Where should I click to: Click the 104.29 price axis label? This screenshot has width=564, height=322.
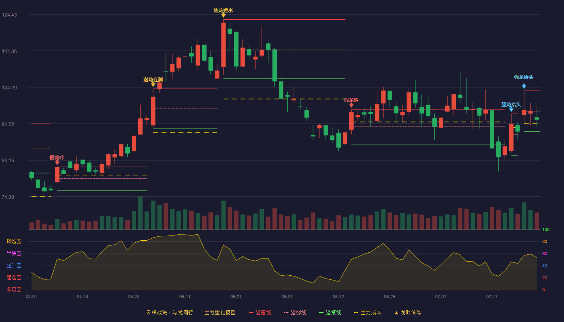[9, 88]
